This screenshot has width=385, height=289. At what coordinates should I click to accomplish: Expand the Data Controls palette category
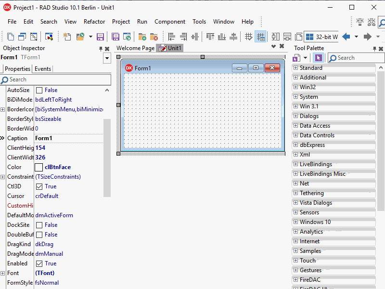pos(295,135)
